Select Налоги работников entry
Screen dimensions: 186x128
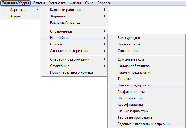pyautogui.click(x=147, y=66)
